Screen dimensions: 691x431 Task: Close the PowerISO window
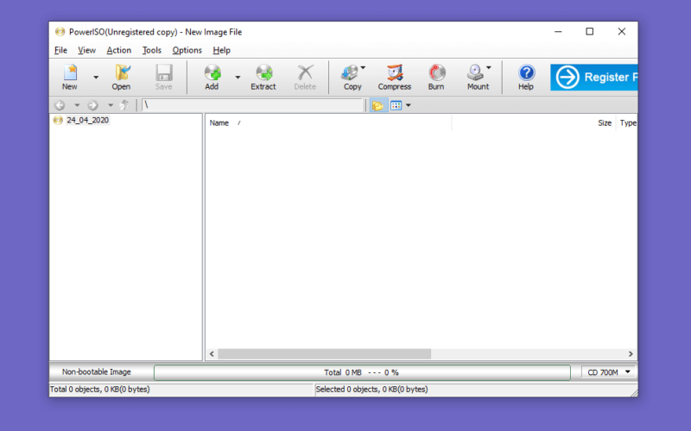click(621, 32)
